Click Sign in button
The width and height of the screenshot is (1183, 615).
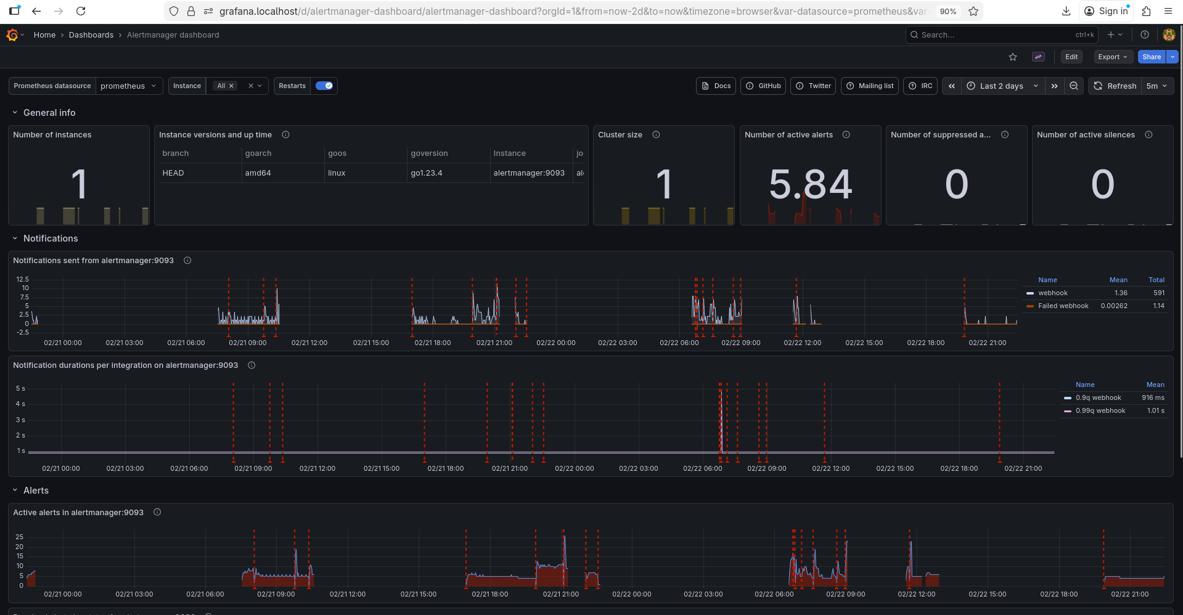[x=1106, y=11]
